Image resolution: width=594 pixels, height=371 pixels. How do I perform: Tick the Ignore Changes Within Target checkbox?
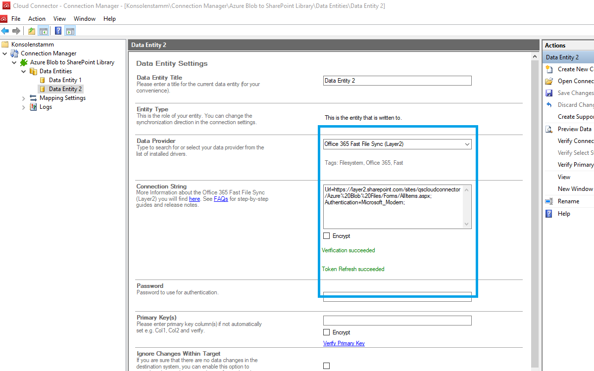click(326, 366)
